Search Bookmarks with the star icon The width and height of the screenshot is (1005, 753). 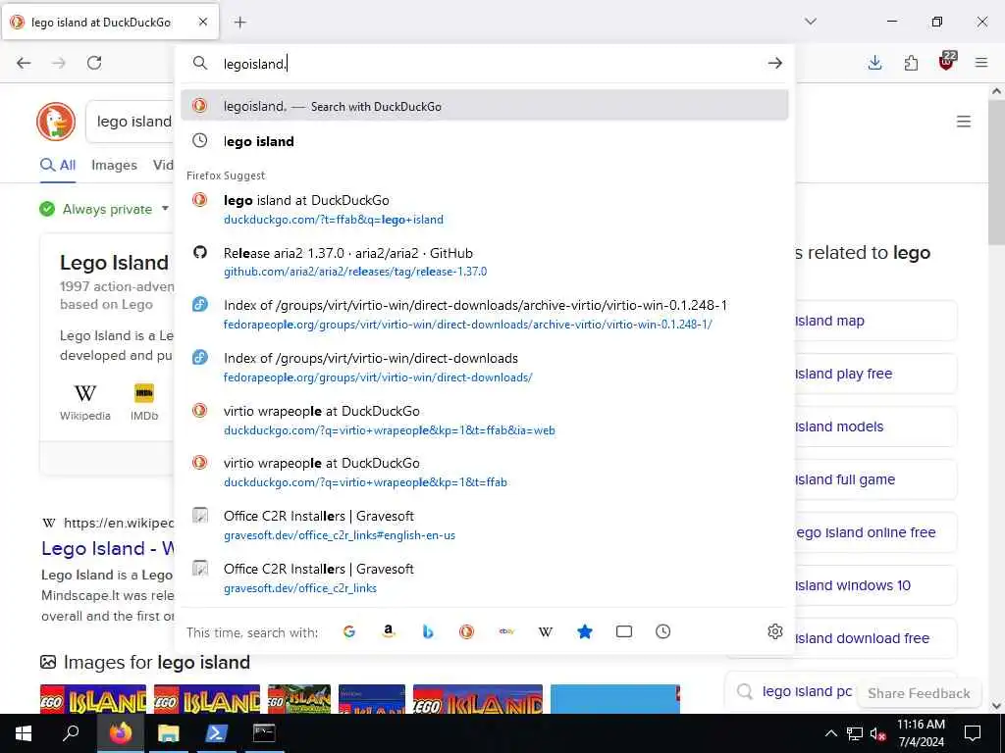[585, 632]
